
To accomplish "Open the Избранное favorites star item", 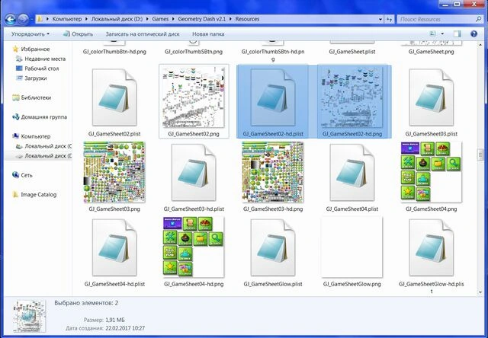I will pos(31,49).
